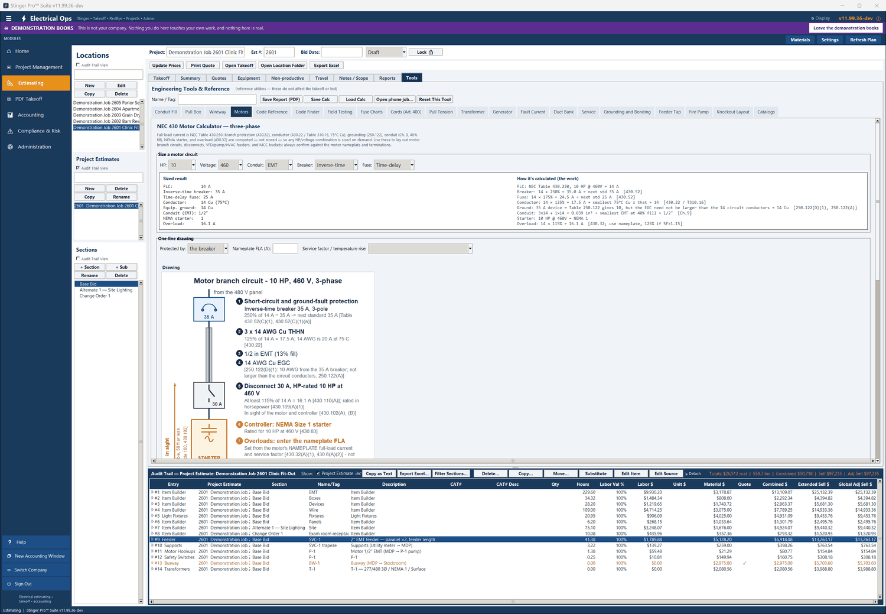Open Administration via its gear icon
Screen dimensions: 886x614
(x=10, y=147)
